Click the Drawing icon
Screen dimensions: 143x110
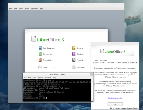coord(74,48)
